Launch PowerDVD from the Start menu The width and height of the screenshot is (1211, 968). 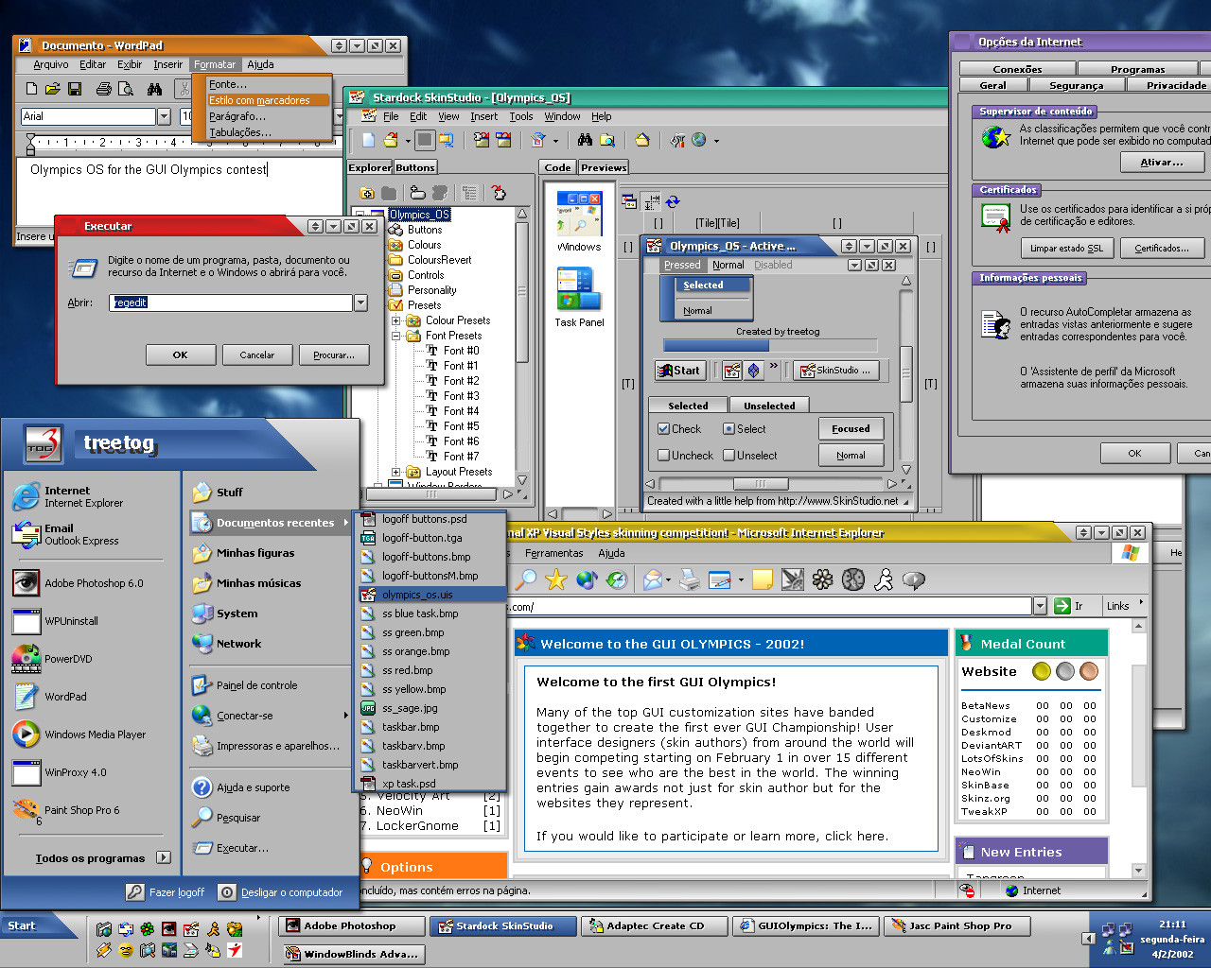[93, 659]
